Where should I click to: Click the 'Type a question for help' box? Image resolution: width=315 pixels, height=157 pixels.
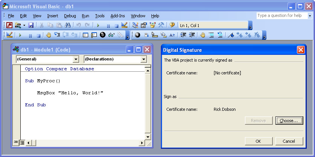(x=282, y=16)
